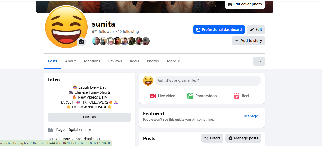The image size is (322, 146).
Task: Open the Mentions tab
Action: click(x=92, y=61)
